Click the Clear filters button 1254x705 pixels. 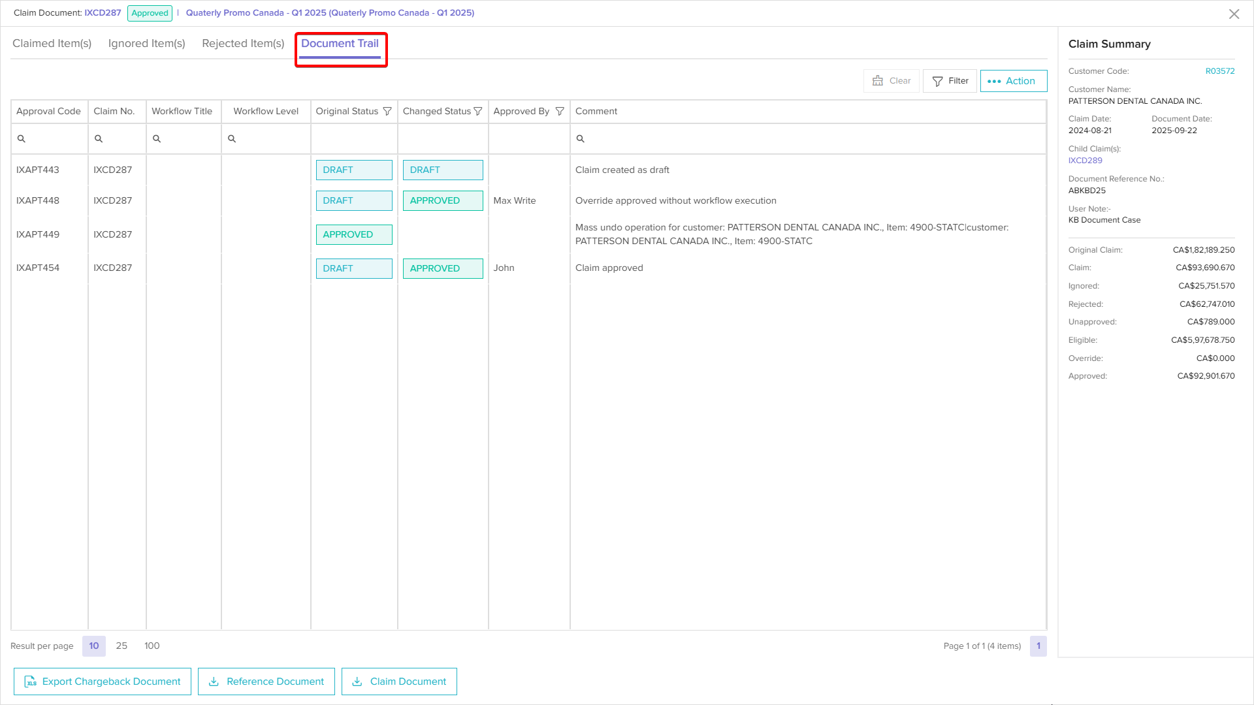coord(892,81)
